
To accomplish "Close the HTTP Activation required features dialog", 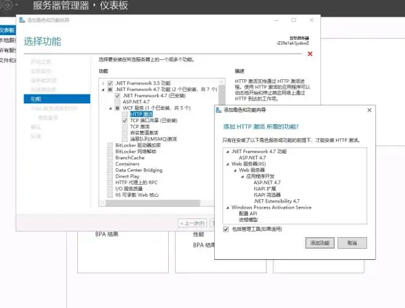I will [x=369, y=110].
